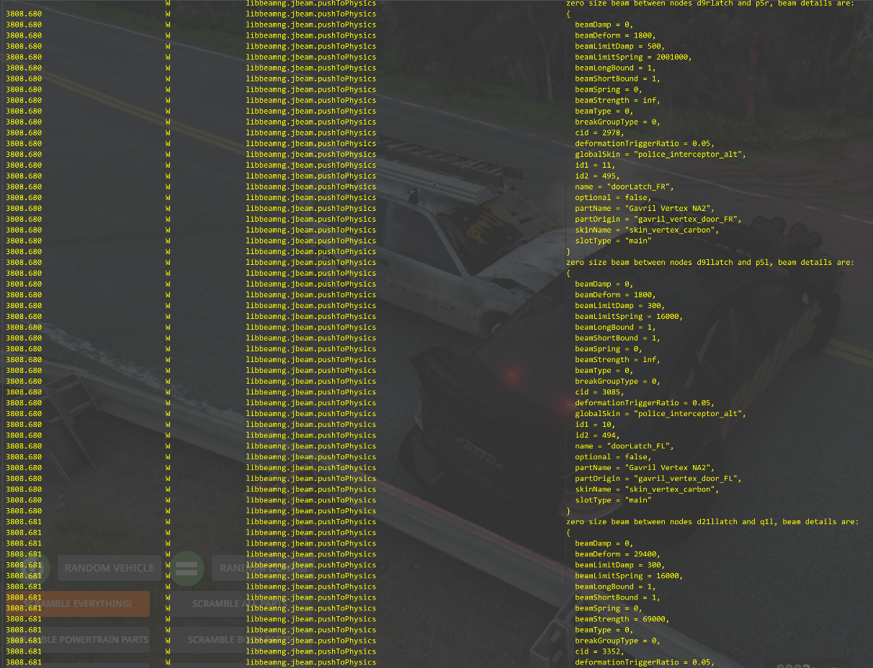Click the line 'id2 = 494,'
The height and width of the screenshot is (668, 873).
(x=597, y=435)
